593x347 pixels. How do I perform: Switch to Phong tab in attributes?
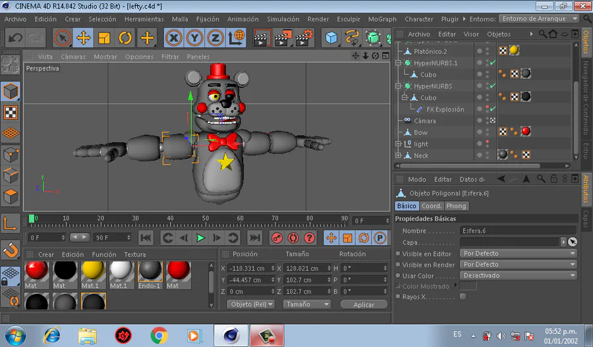456,206
